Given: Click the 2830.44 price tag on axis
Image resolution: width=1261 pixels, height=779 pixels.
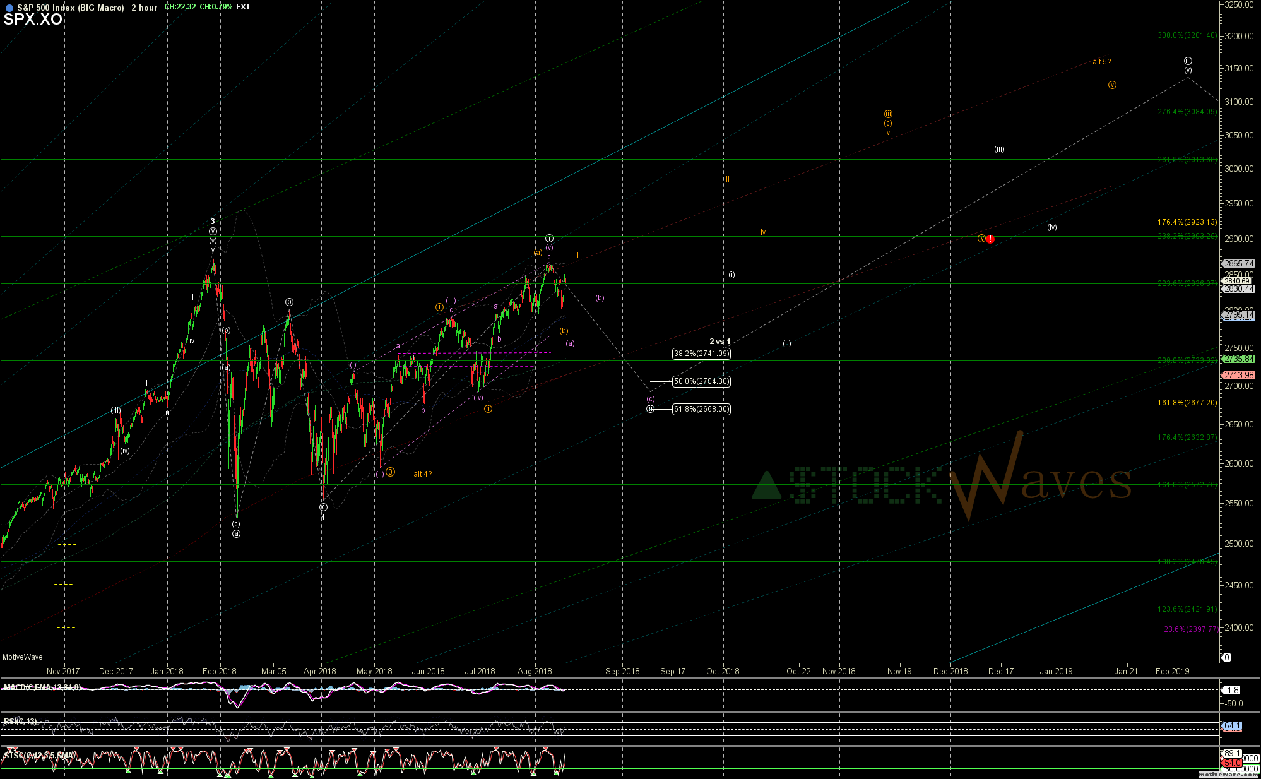Looking at the screenshot, I should [1238, 288].
